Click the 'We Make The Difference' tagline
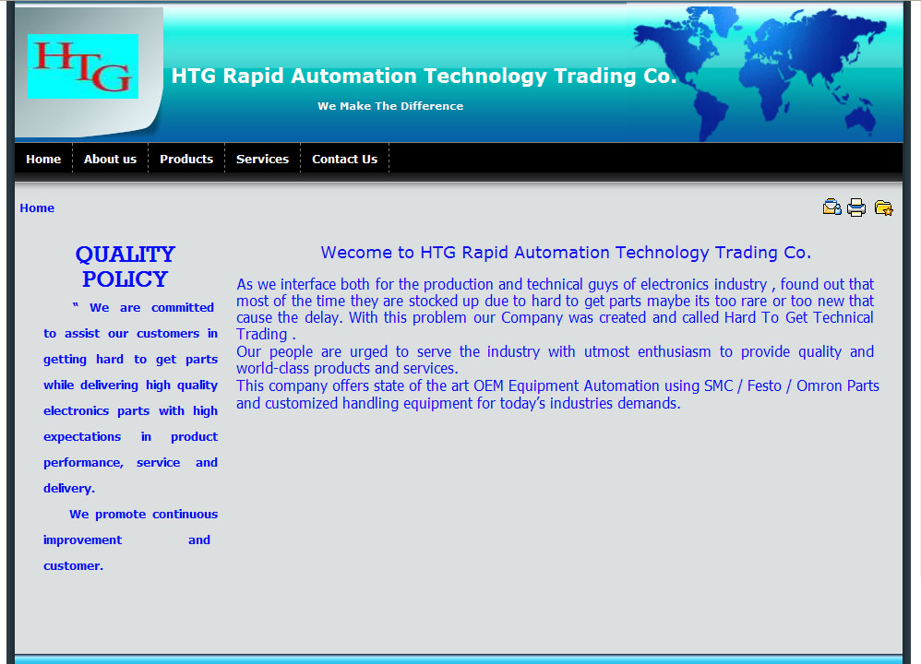Viewport: 921px width, 664px height. click(x=390, y=106)
